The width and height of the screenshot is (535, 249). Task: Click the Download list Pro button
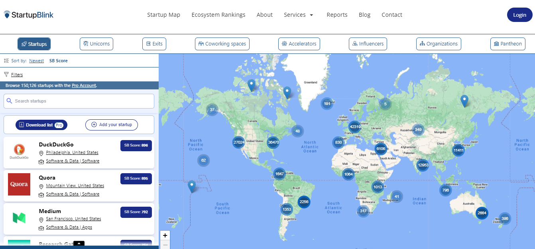click(x=41, y=125)
